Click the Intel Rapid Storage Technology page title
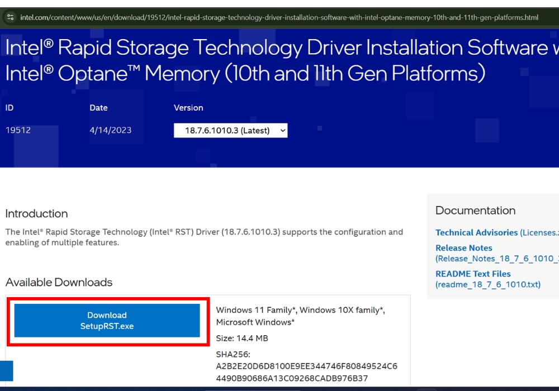This screenshot has height=391, width=559. coord(282,60)
